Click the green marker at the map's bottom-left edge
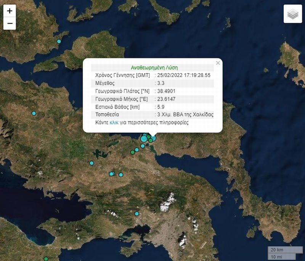Viewport: 305px width, 261px height. [x=46, y=259]
